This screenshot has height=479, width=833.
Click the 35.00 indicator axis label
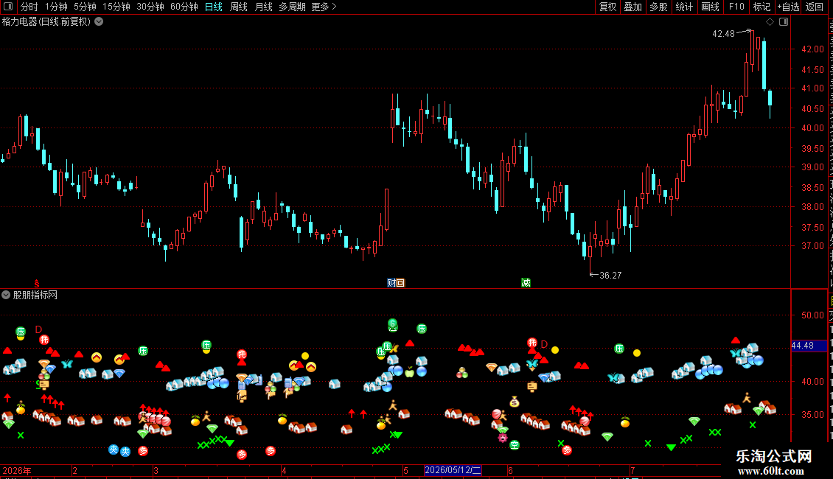click(x=812, y=414)
